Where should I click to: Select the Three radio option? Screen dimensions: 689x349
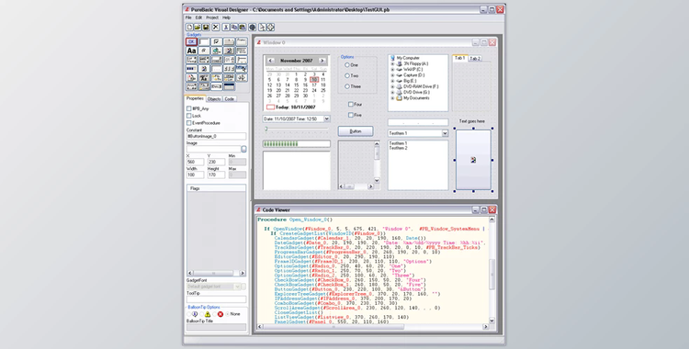[347, 86]
